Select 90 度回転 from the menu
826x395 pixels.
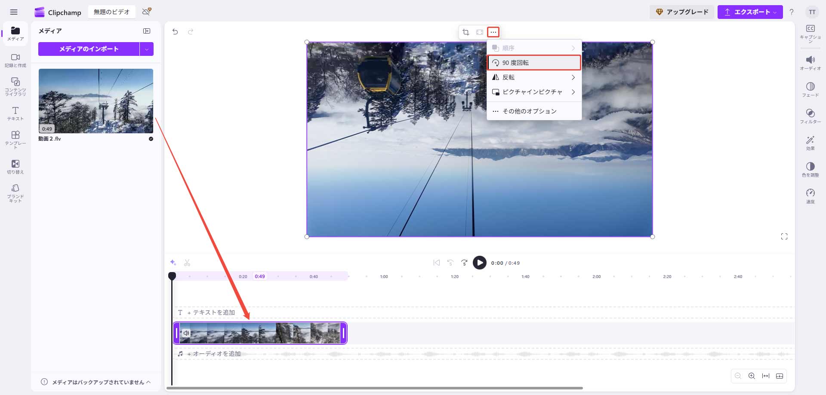point(533,62)
